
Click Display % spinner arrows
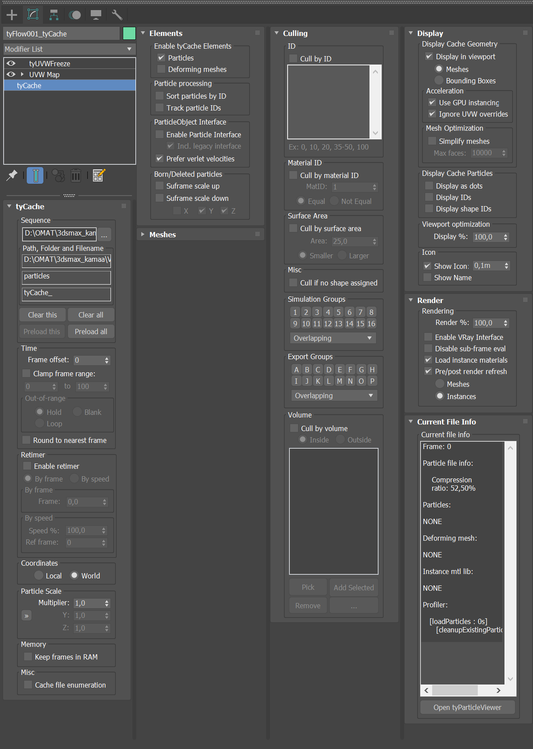click(x=505, y=237)
